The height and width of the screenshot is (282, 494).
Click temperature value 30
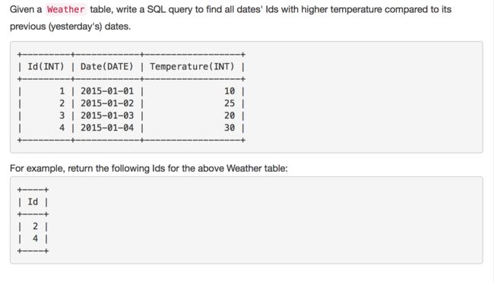(x=230, y=128)
